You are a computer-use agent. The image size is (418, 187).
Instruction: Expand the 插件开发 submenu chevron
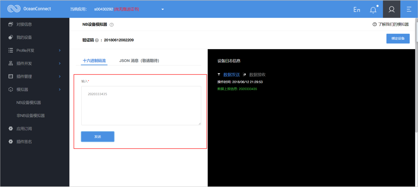[x=60, y=63]
